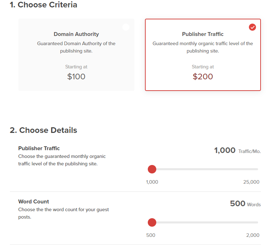Image resolution: width=274 pixels, height=245 pixels.
Task: Click the $100 starting price
Action: (x=76, y=76)
